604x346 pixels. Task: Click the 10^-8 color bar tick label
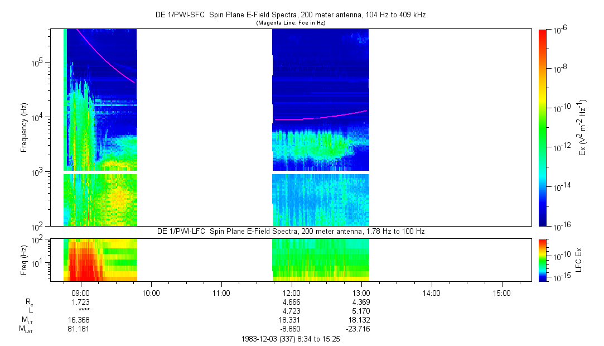click(560, 69)
